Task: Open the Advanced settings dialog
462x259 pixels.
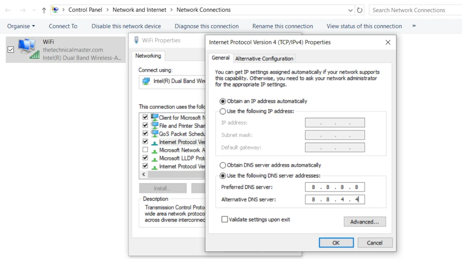Action: tap(365, 222)
